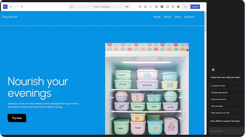Image resolution: width=245 pixels, height=137 pixels.
Task: Select the Reviews navigation item
Action: [189, 17]
